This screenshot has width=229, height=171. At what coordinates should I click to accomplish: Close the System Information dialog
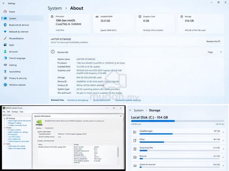point(121,116)
